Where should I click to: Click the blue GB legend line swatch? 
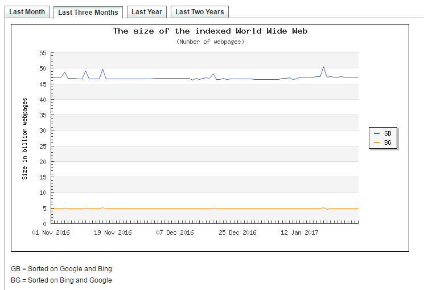(377, 133)
